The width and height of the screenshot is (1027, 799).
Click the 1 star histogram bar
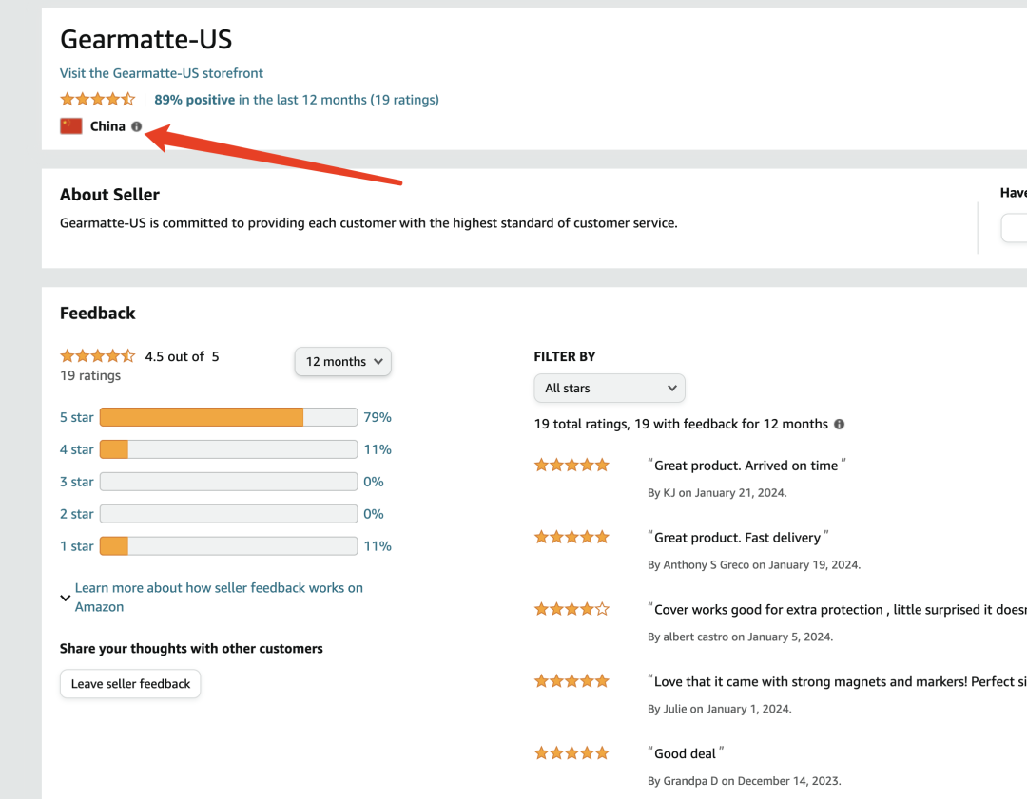(x=228, y=545)
